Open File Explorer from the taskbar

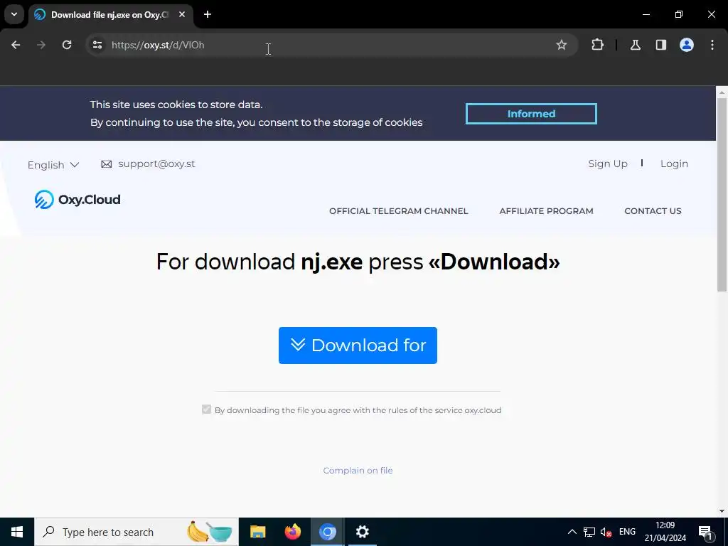click(257, 532)
